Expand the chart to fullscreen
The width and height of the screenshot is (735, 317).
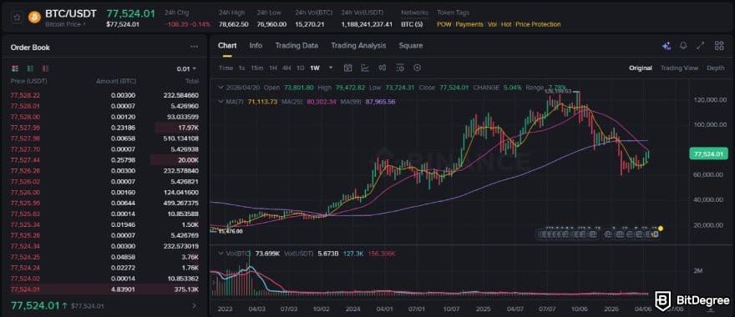700,45
